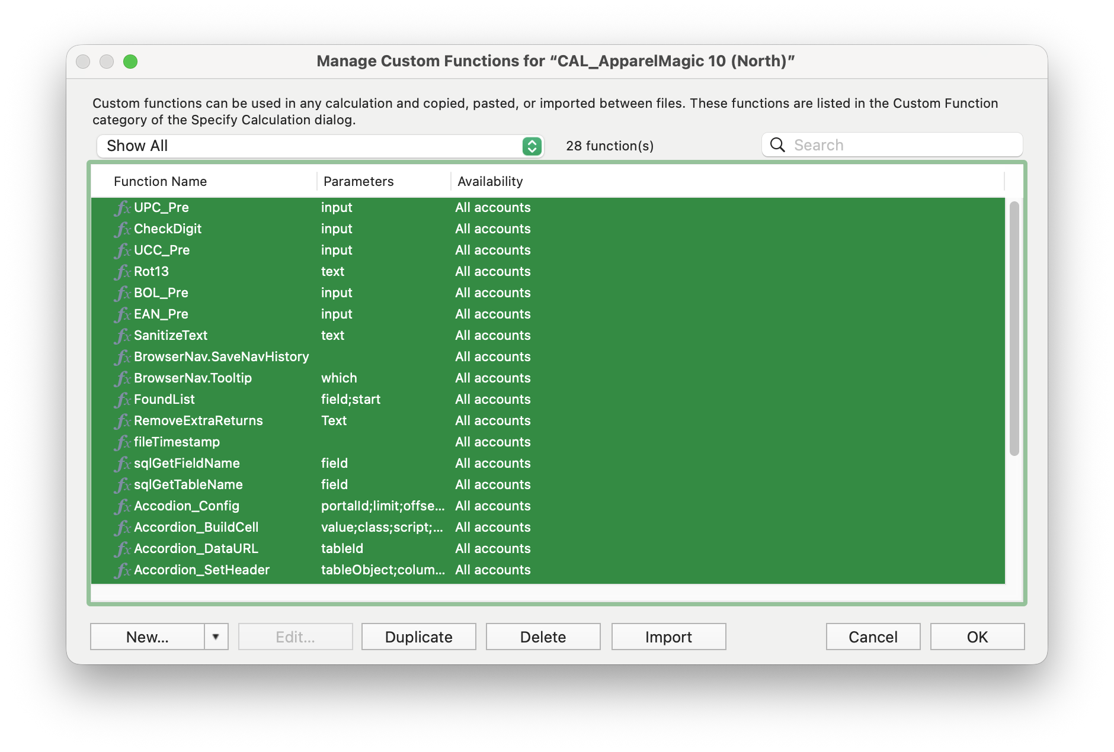This screenshot has height=752, width=1114.
Task: Focus the Search input field
Action: click(904, 145)
